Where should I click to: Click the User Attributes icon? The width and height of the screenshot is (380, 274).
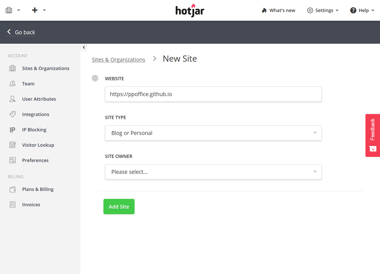point(13,99)
